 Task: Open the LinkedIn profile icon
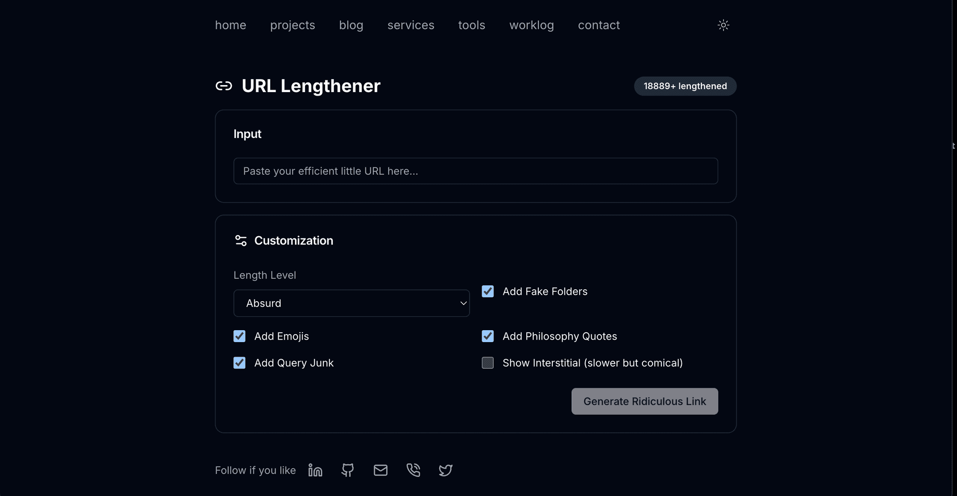[x=315, y=470]
